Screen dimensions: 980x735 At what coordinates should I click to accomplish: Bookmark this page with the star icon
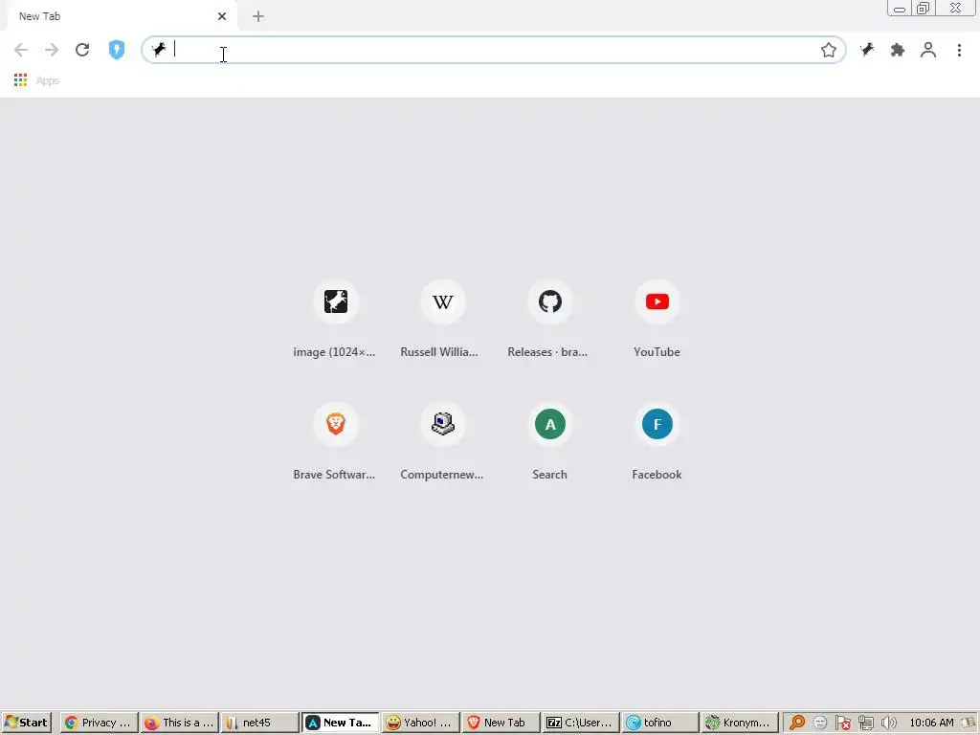(828, 50)
